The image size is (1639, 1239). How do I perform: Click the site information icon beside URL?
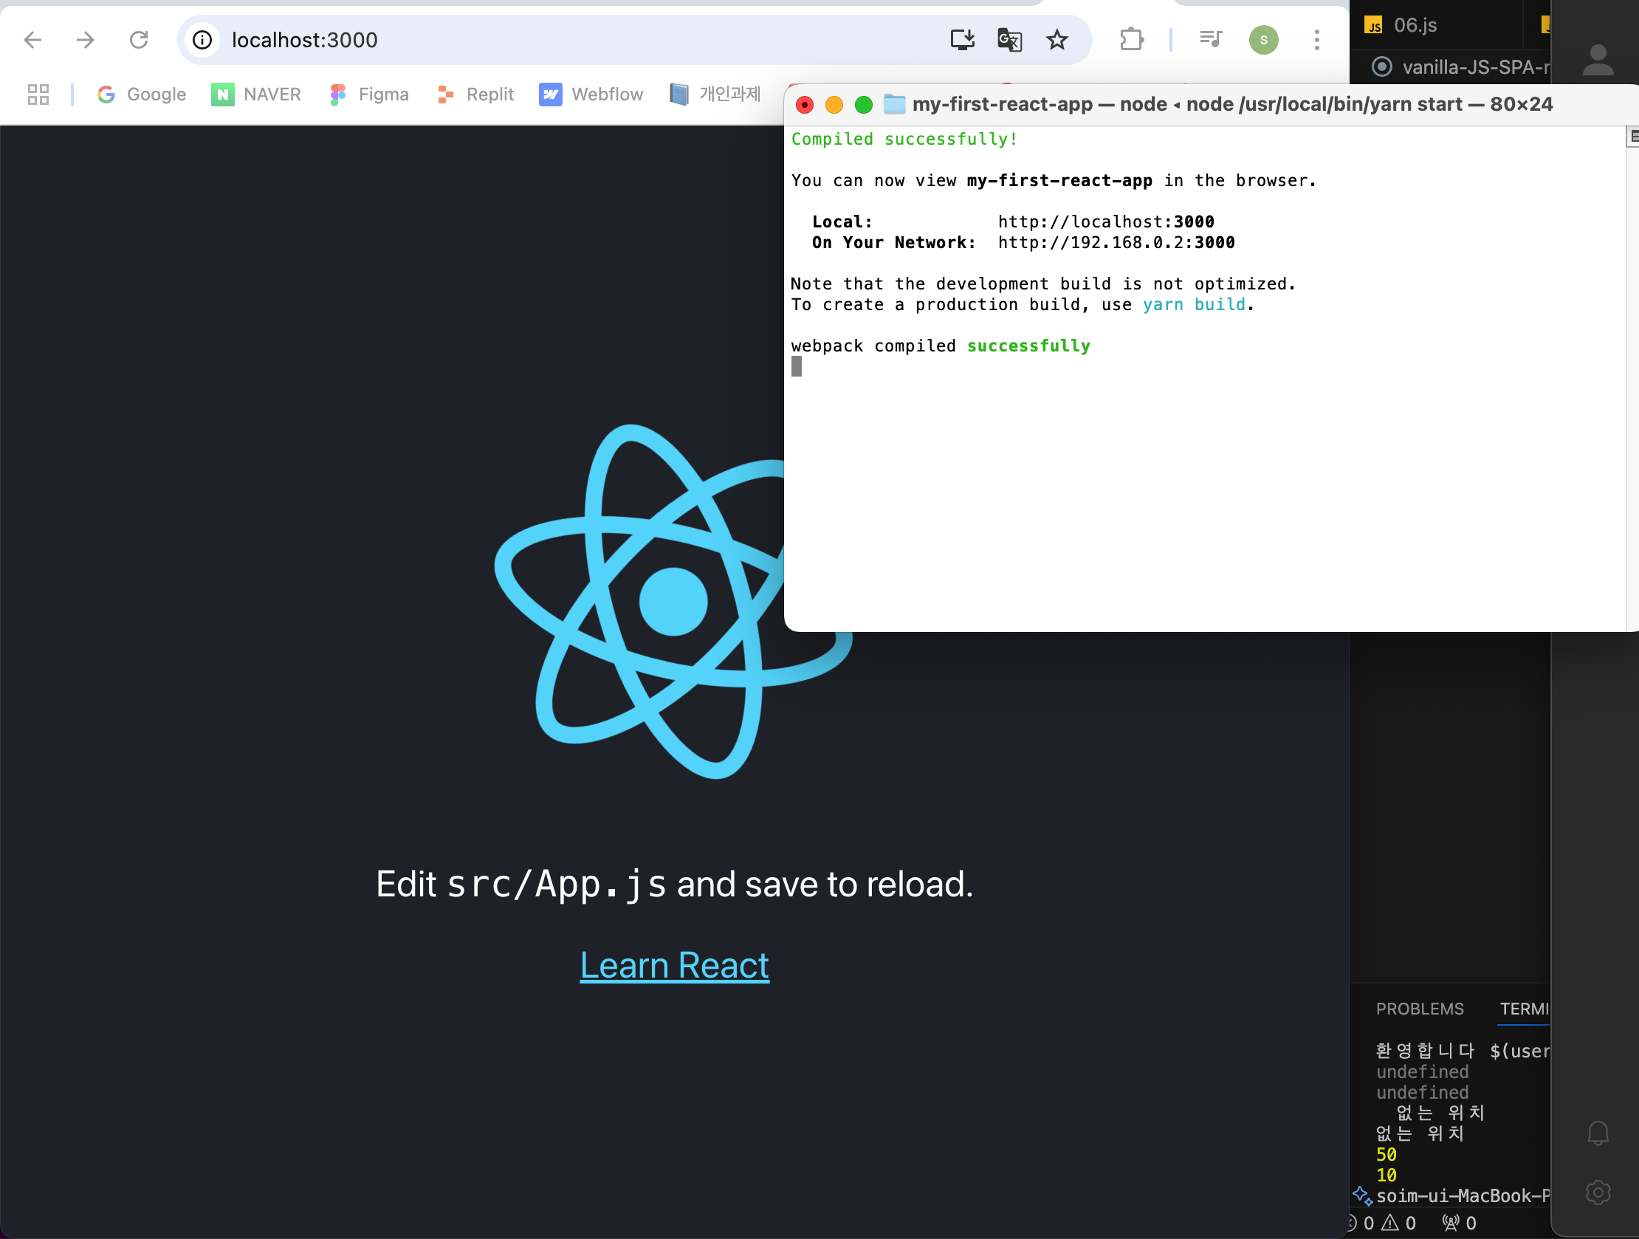click(202, 39)
